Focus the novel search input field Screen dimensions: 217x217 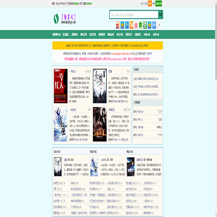tap(134, 14)
